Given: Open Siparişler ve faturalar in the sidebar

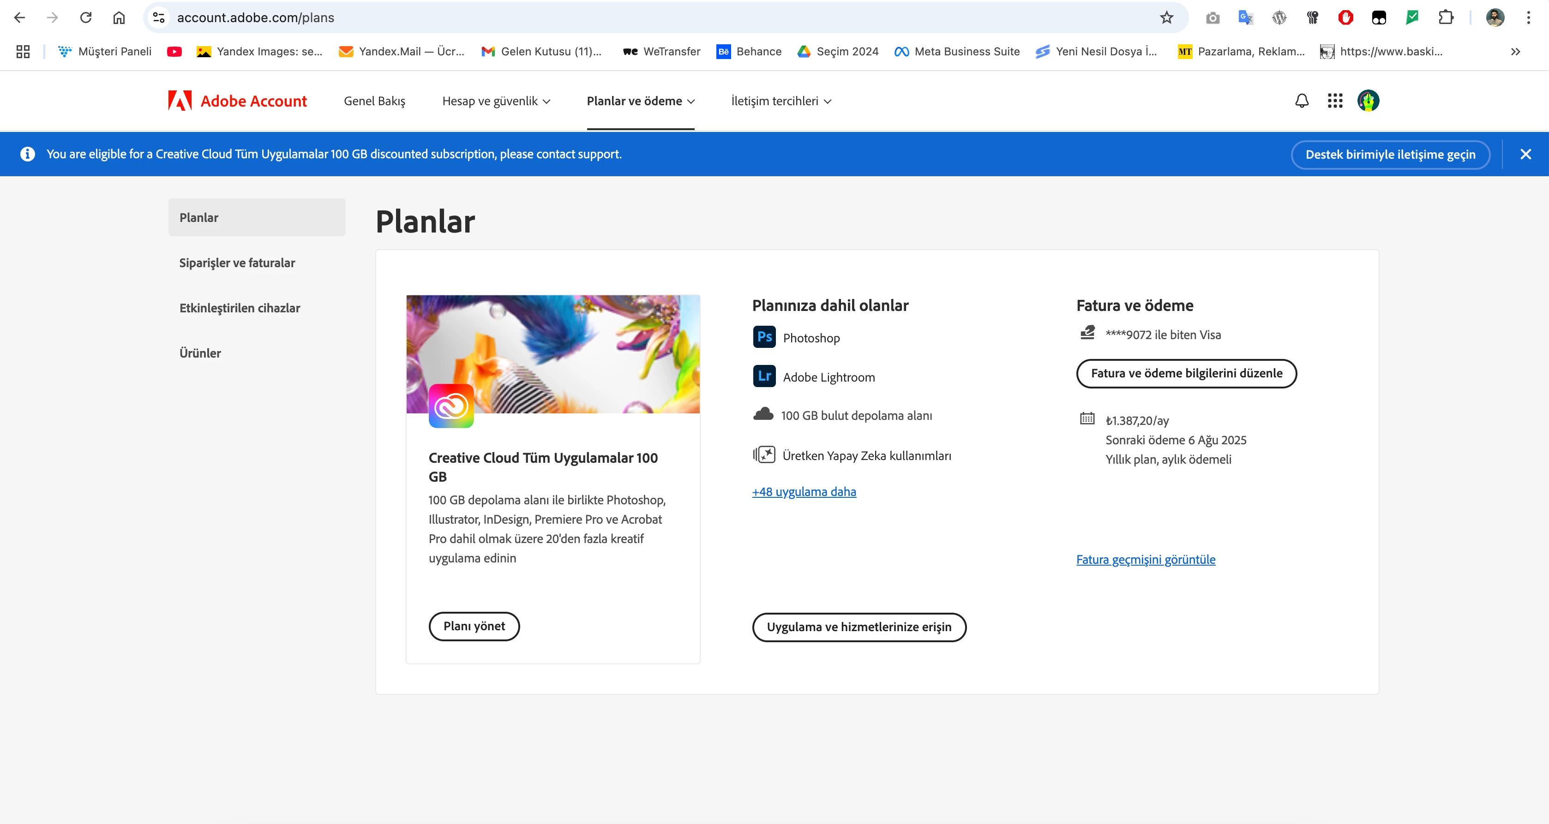Looking at the screenshot, I should coord(237,263).
